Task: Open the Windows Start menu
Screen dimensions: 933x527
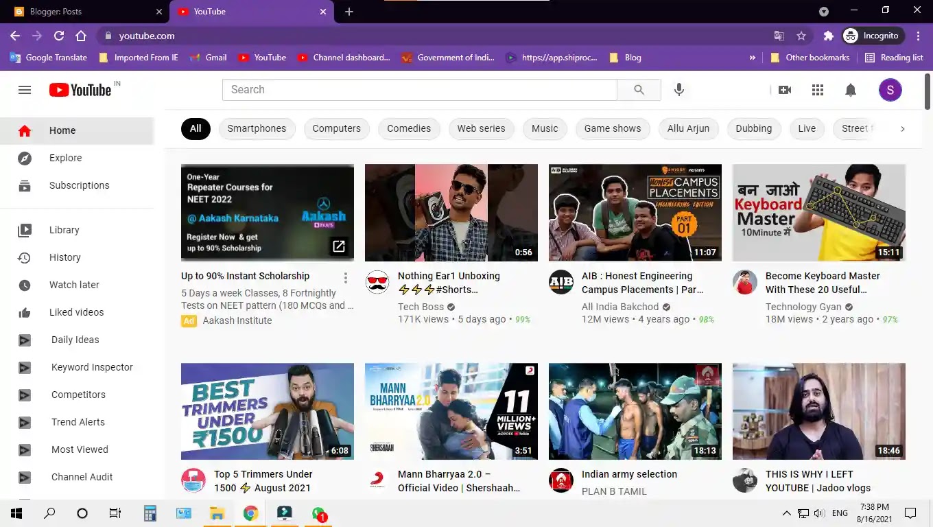Action: 16,513
